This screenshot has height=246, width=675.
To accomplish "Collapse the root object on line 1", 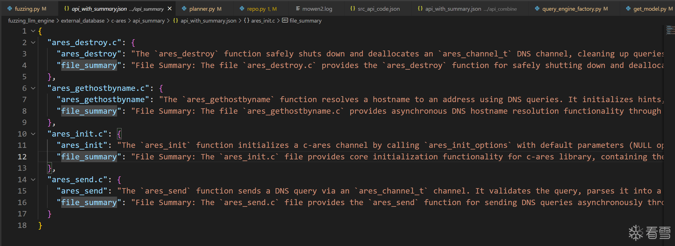I will (33, 31).
